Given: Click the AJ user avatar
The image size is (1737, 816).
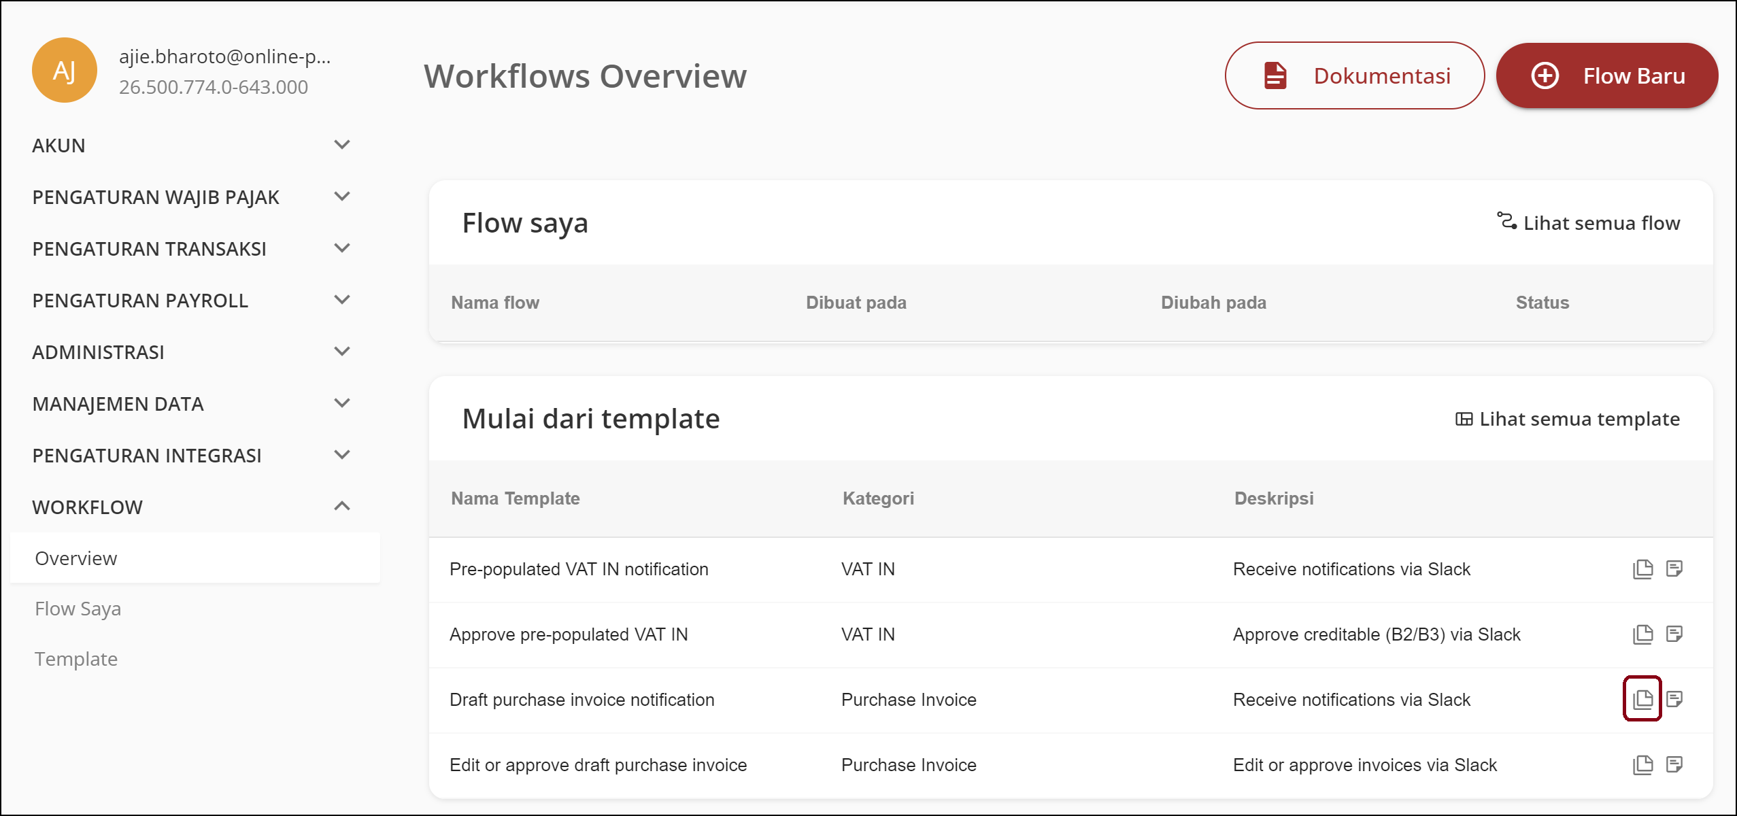Looking at the screenshot, I should point(65,70).
